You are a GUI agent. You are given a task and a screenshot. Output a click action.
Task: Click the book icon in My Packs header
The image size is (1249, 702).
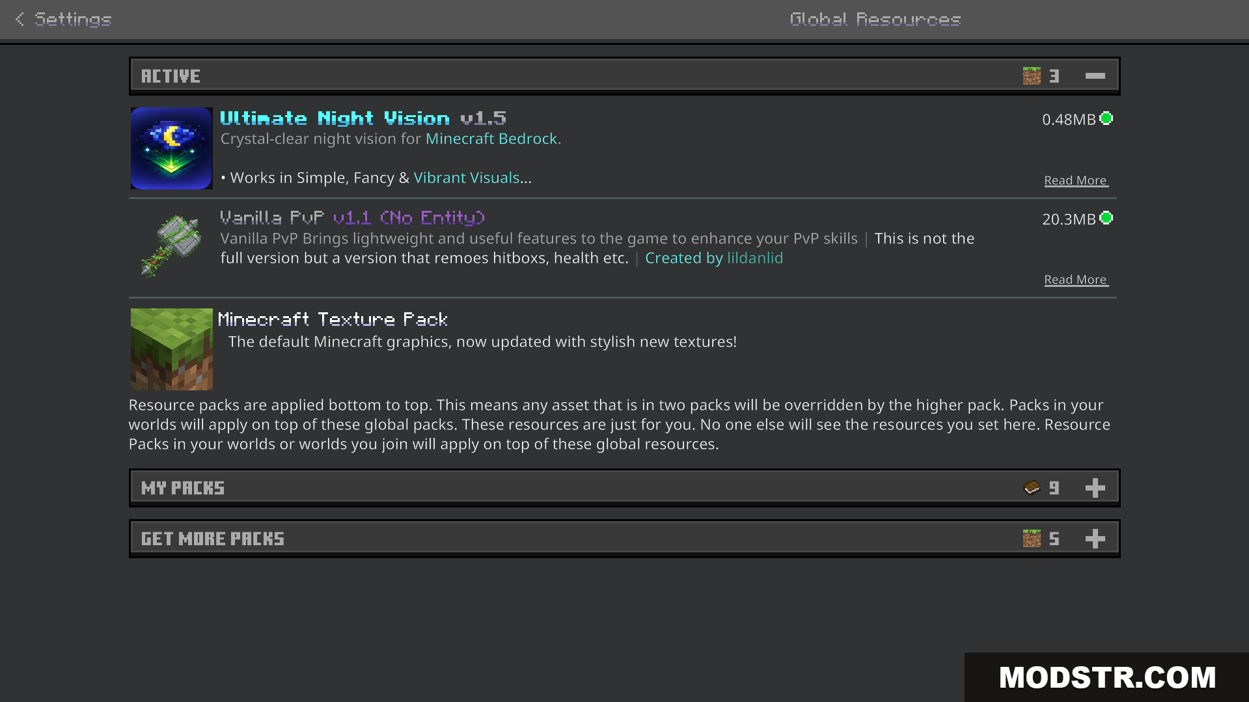[1032, 488]
